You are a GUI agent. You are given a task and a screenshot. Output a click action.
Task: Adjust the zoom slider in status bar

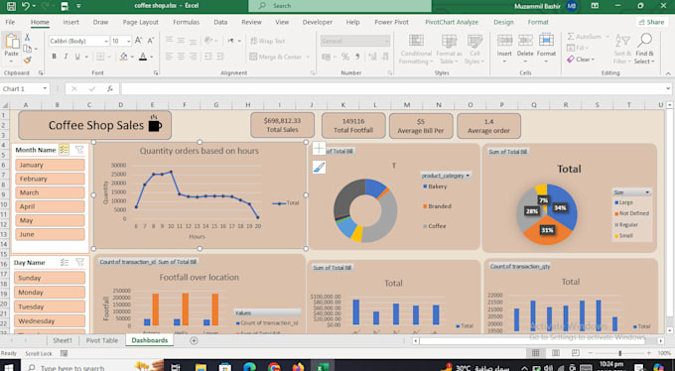pyautogui.click(x=619, y=353)
